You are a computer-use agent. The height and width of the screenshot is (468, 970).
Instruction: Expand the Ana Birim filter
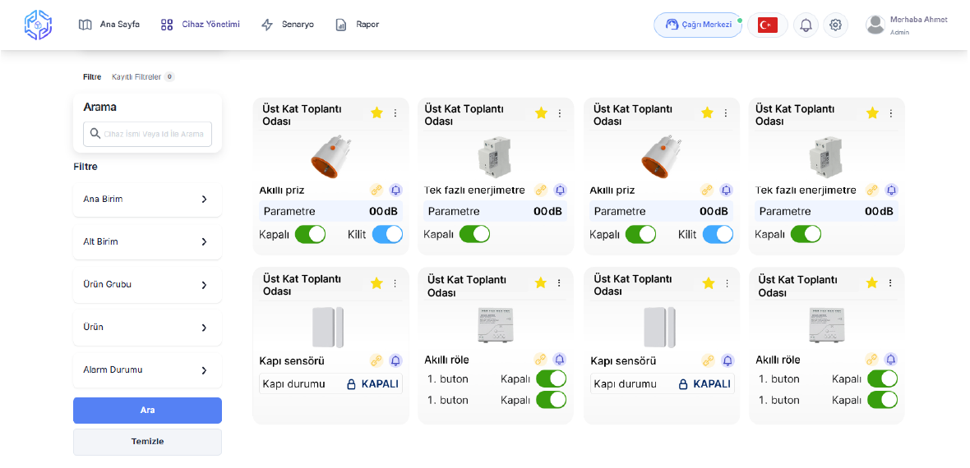coord(147,199)
